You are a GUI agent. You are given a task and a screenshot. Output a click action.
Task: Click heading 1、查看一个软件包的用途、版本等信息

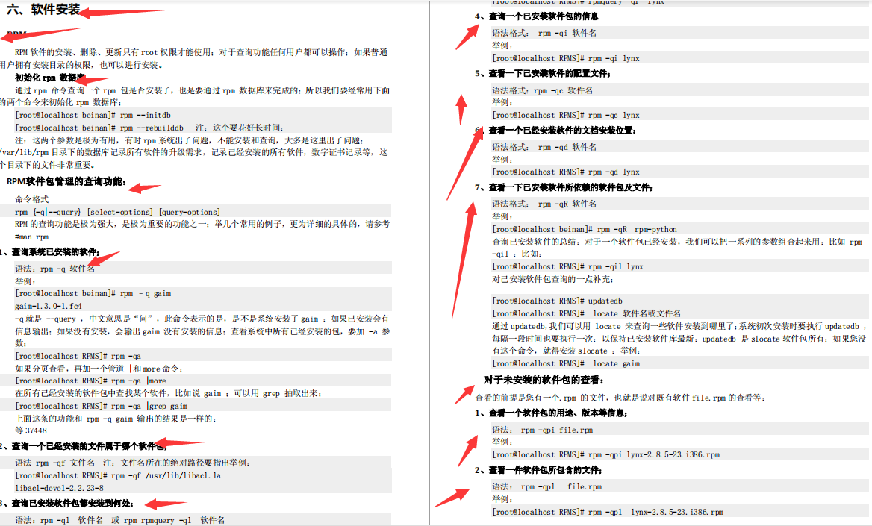551,413
